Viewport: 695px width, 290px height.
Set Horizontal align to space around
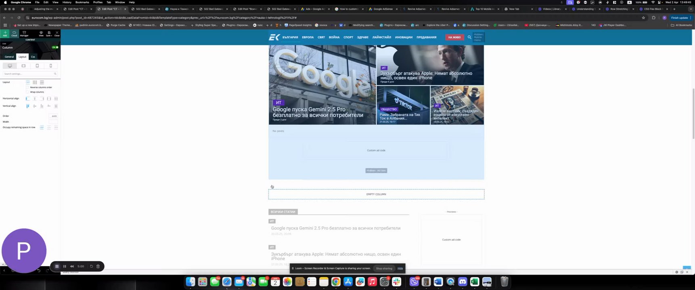(x=56, y=99)
